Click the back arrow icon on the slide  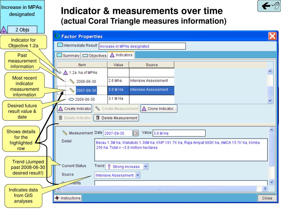coord(266,6)
